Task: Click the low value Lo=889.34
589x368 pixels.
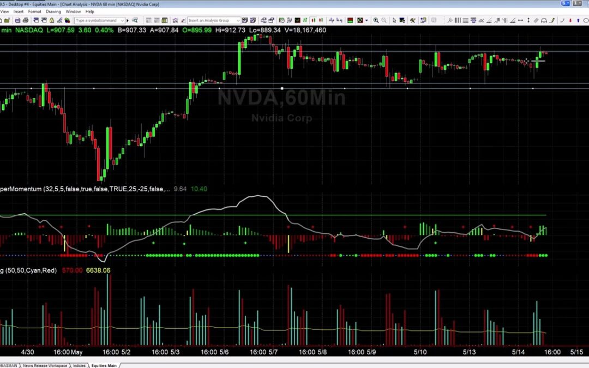Action: [x=265, y=30]
